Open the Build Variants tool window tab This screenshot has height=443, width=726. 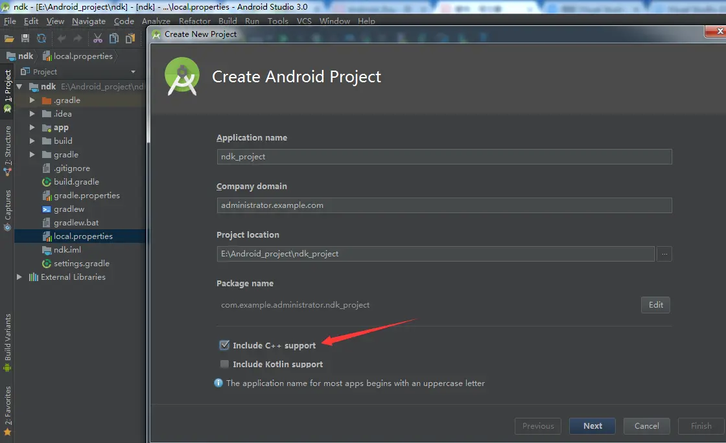(x=7, y=342)
